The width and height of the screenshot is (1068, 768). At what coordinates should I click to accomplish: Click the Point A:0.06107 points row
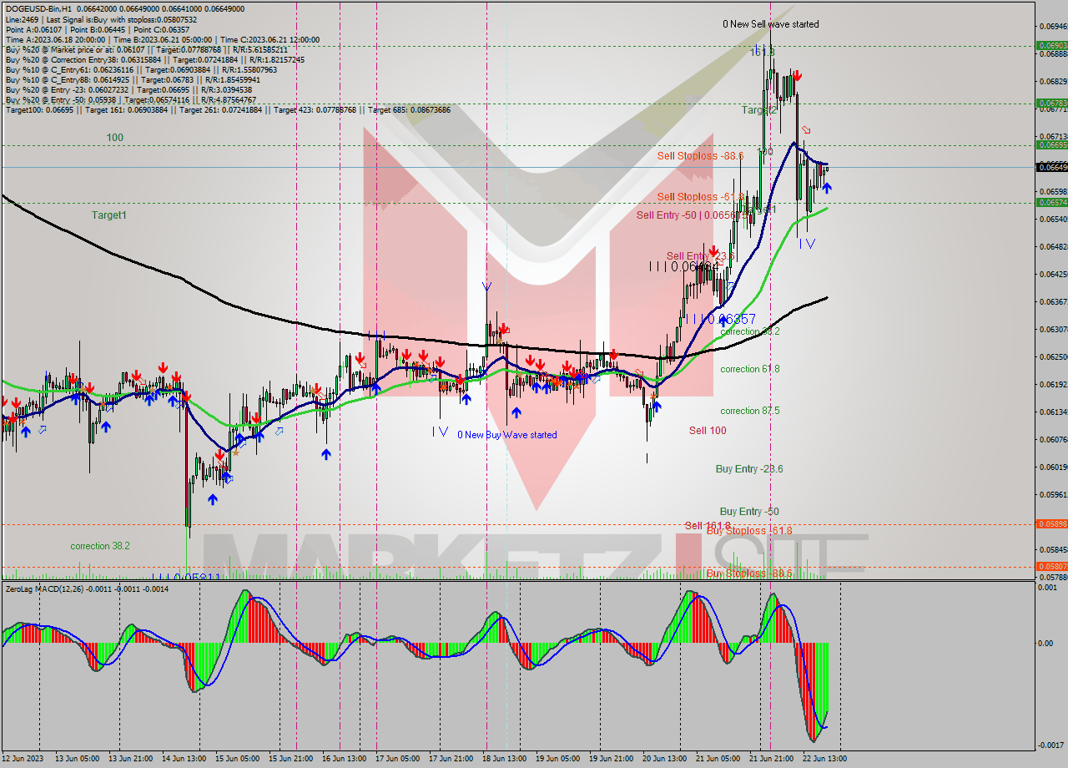[x=97, y=29]
